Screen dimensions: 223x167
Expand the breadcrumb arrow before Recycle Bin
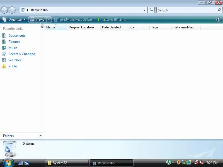28,10
